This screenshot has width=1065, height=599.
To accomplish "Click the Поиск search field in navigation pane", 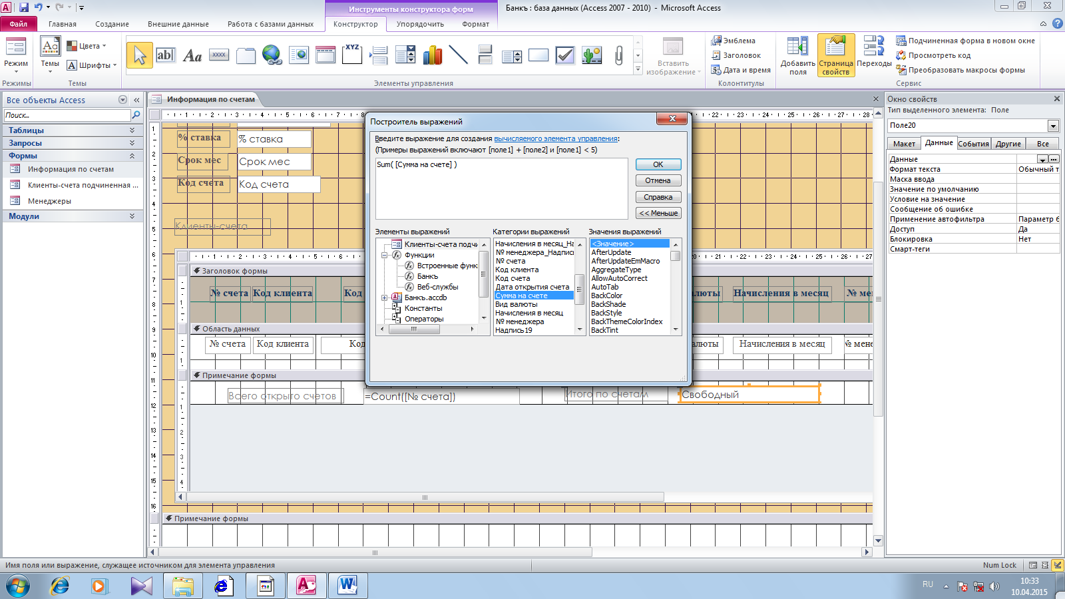I will pyautogui.click(x=68, y=115).
